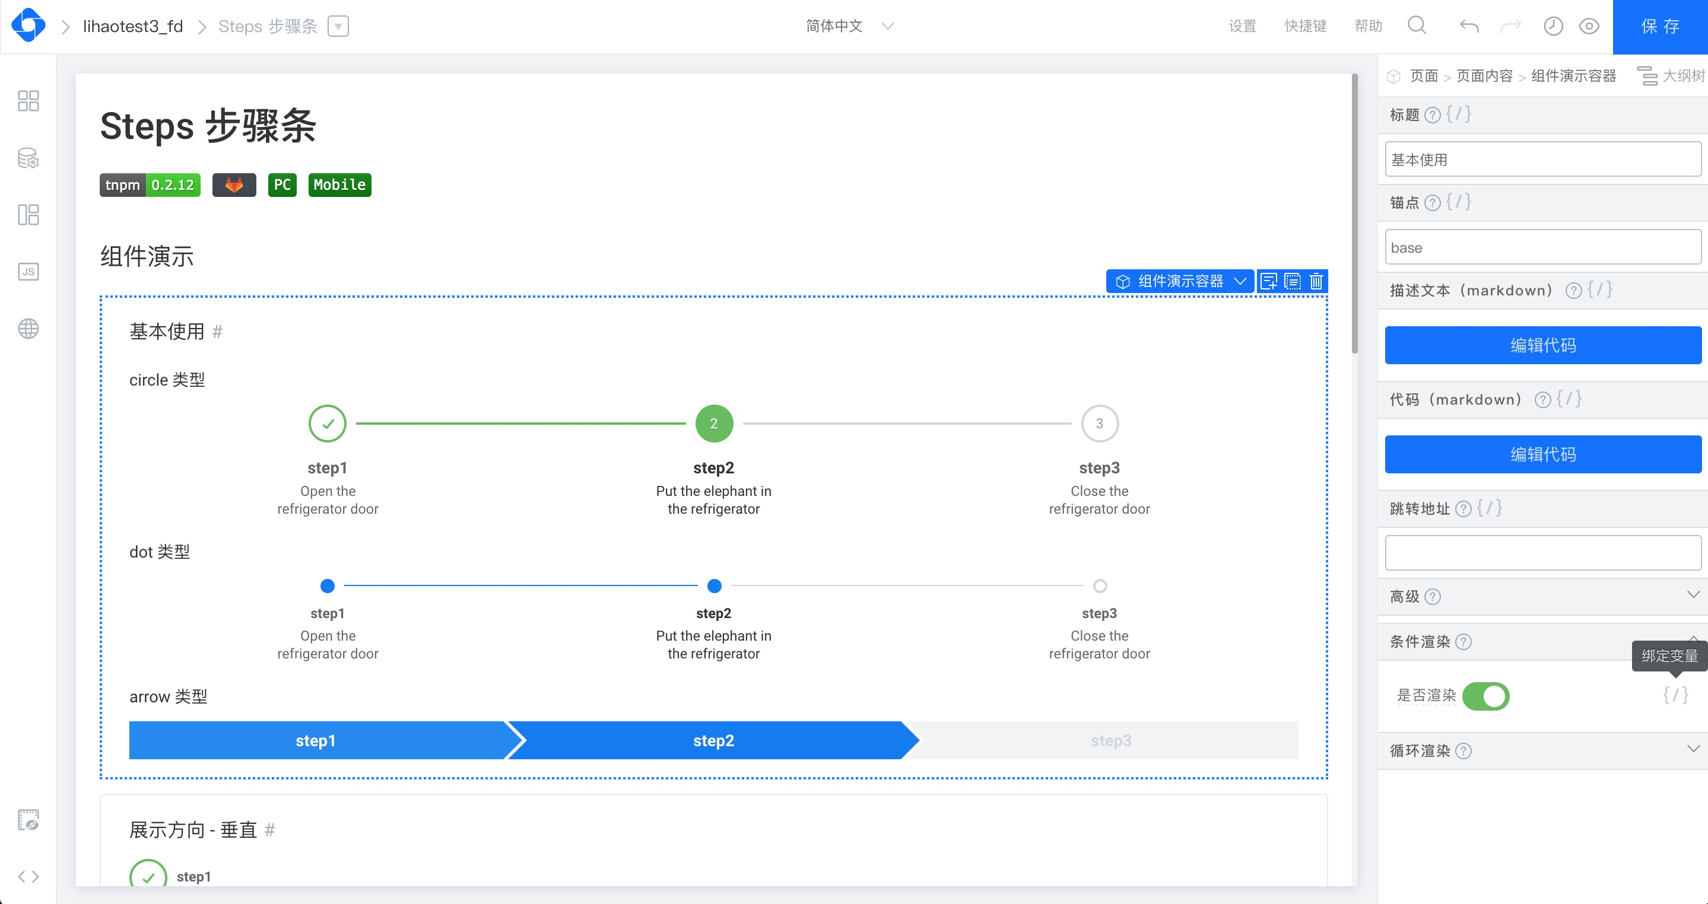Image resolution: width=1708 pixels, height=904 pixels.
Task: Open the source code brackets icon
Action: [28, 877]
